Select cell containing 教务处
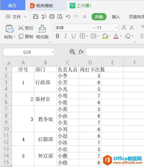Screen dimensions: 144x167 (x=45, y=119)
